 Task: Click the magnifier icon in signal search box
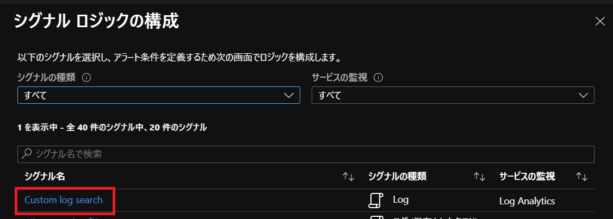pos(27,154)
